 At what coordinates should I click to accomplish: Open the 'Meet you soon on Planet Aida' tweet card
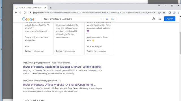click(x=99, y=39)
